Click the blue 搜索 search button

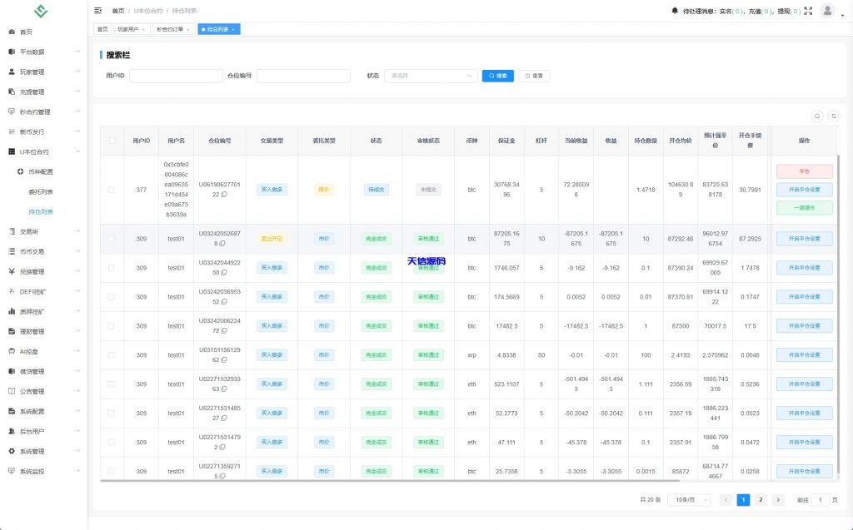coord(498,76)
